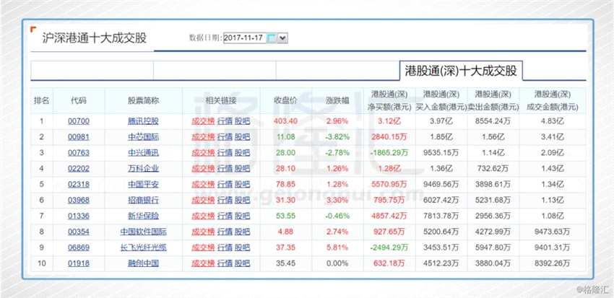This screenshot has width=614, height=298.
Task: Click net buy value -1865.29万
Action: 389,153
